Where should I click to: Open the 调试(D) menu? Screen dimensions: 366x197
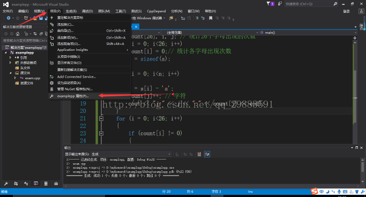[x=87, y=11]
